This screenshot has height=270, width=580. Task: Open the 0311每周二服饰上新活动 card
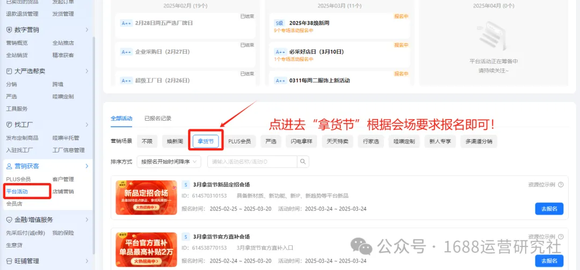click(x=339, y=78)
